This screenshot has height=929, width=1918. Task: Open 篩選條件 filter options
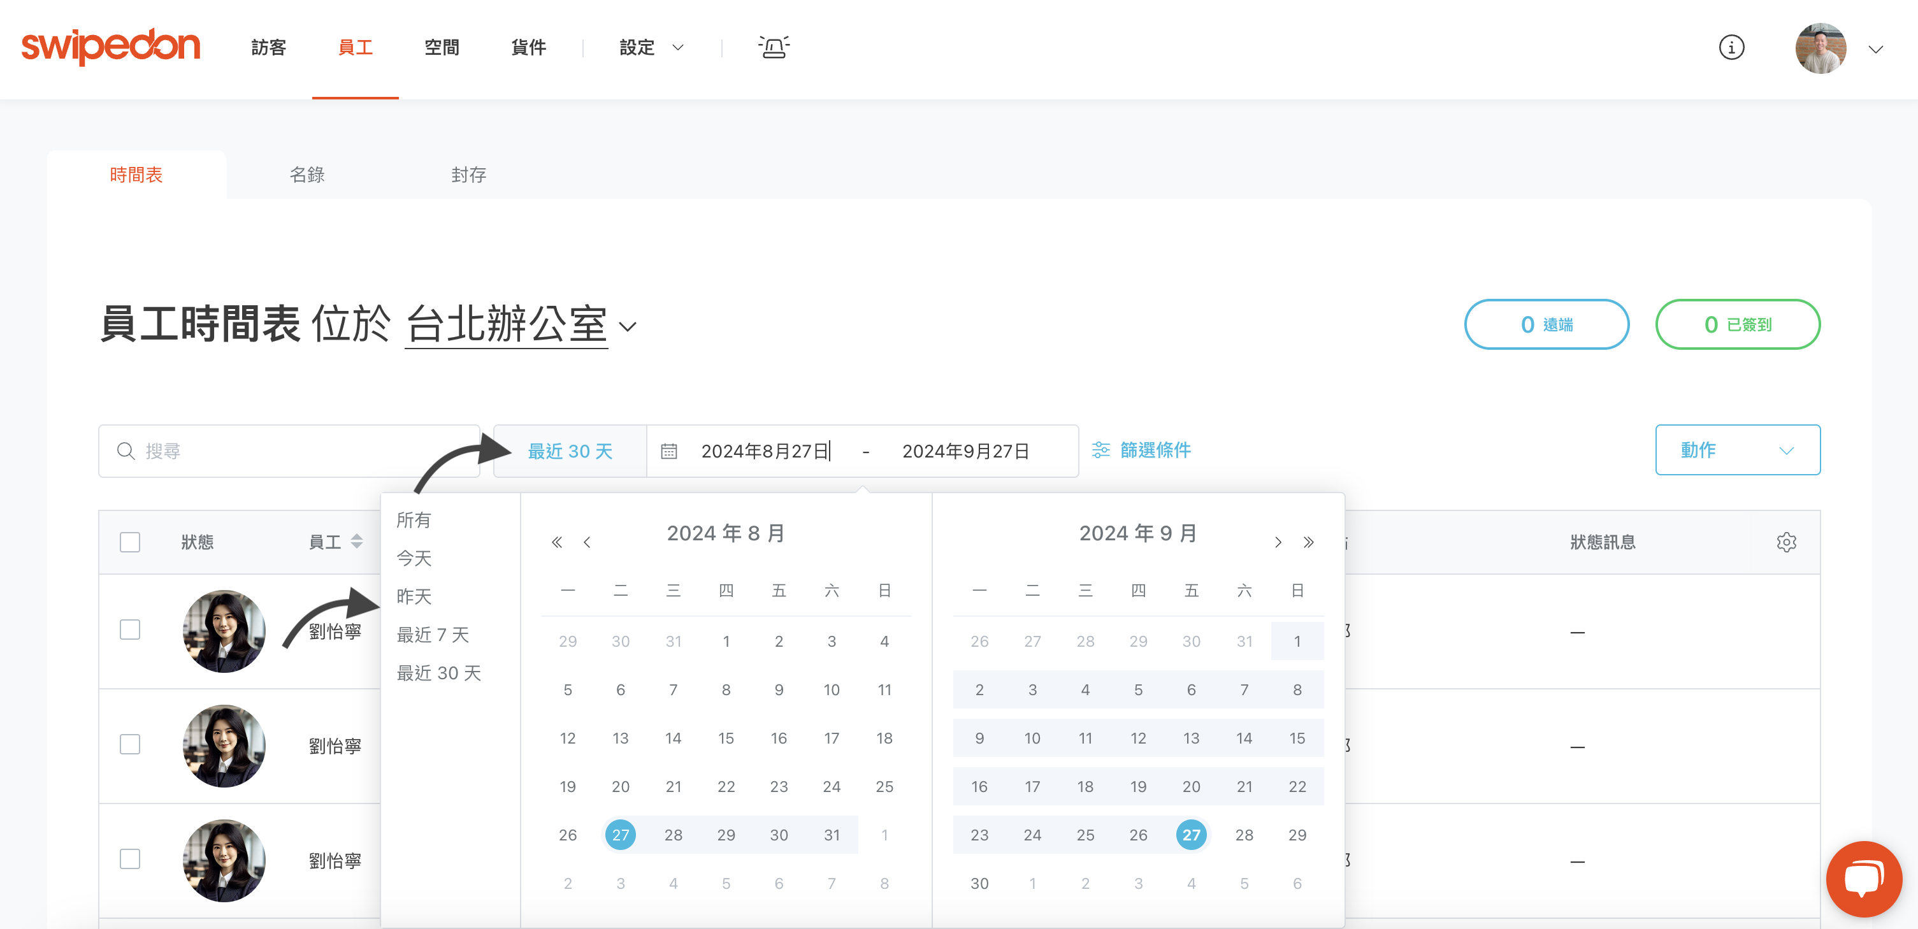click(1141, 450)
